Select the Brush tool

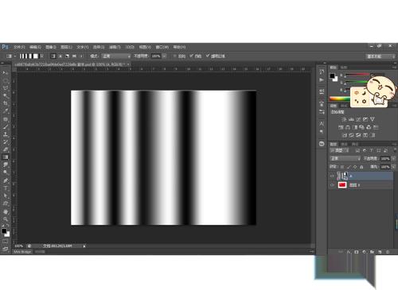(x=6, y=126)
